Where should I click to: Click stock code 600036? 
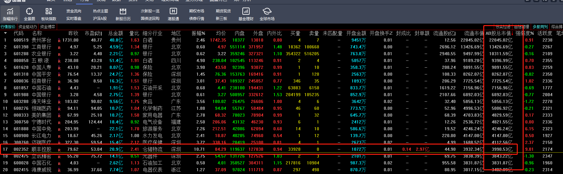click(21, 81)
